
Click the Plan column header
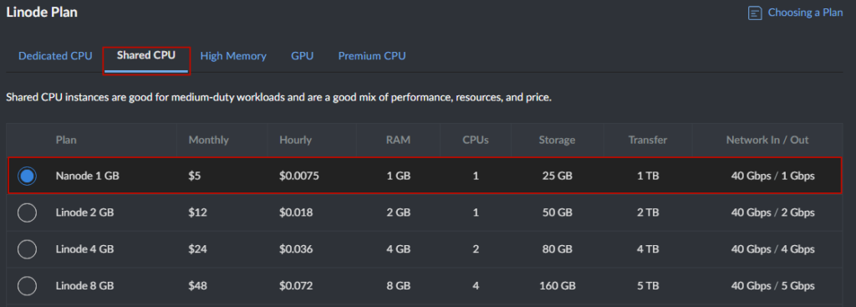(66, 140)
